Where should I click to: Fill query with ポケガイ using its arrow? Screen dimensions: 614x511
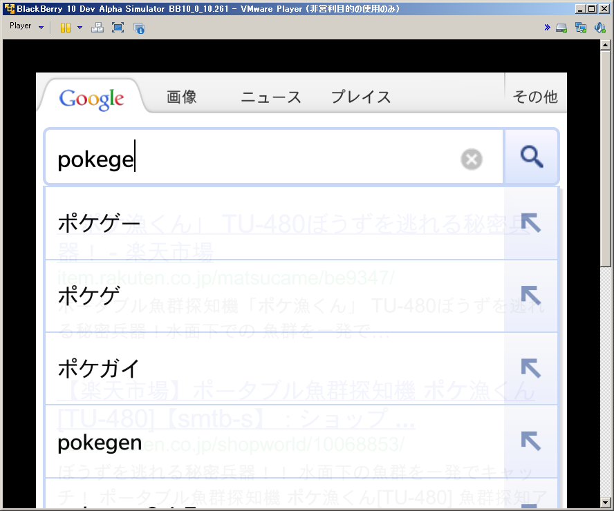point(531,368)
